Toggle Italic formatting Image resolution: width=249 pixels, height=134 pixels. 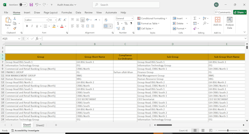pyautogui.click(x=32, y=26)
